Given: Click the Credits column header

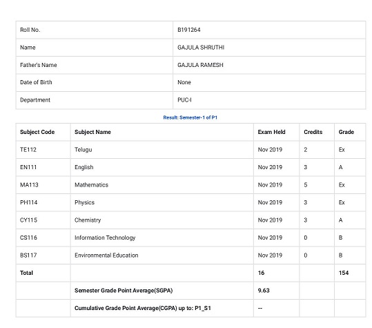Looking at the screenshot, I should point(313,132).
